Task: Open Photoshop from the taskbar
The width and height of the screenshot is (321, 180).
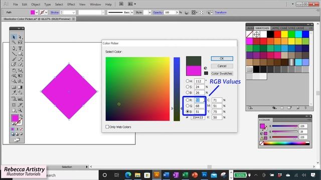Action: (204, 175)
